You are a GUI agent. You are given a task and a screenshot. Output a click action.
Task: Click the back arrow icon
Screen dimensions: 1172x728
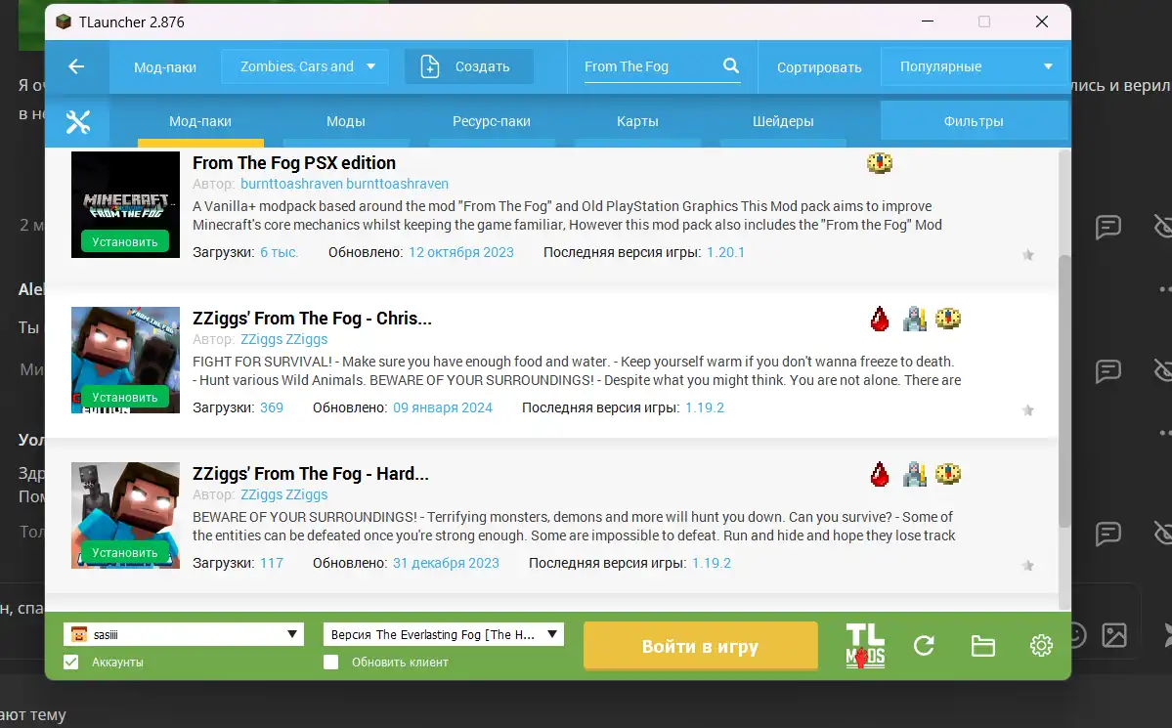click(76, 66)
